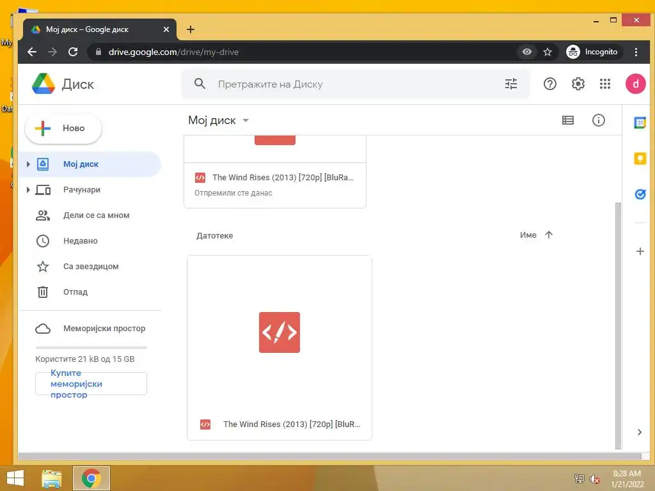Open the Windows Start button

coord(15,478)
